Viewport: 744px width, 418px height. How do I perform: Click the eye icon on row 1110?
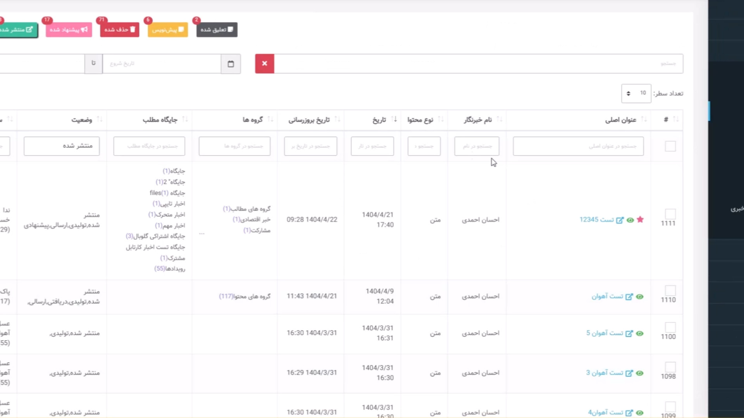[x=640, y=296]
